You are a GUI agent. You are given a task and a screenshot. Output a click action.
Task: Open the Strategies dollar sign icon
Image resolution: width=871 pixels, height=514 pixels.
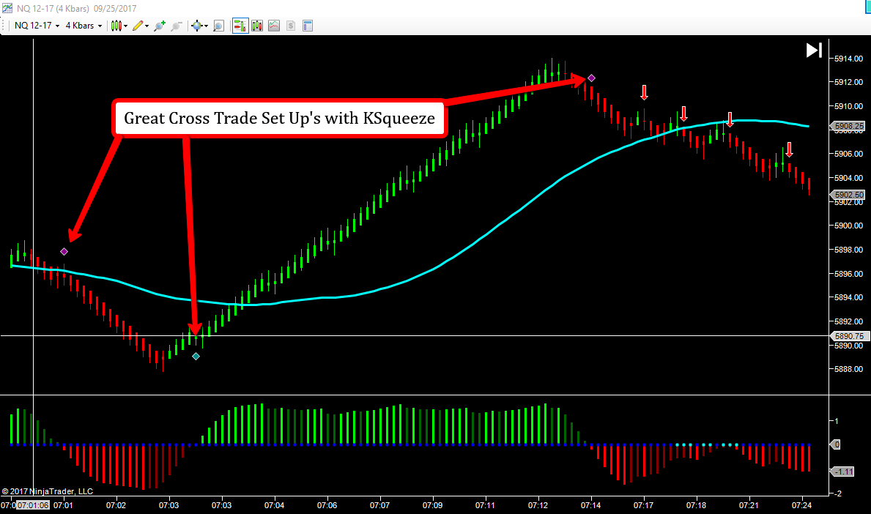pos(291,26)
